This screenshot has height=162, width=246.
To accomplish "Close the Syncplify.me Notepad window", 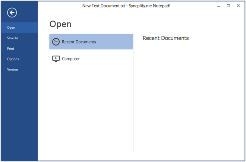I will tap(238, 6).
